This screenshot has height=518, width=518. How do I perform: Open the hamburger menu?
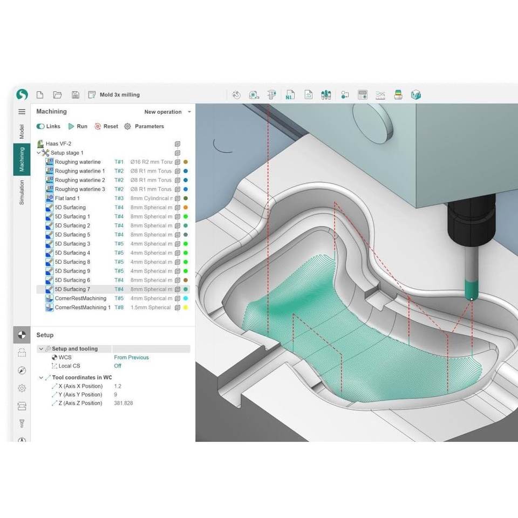[x=22, y=112]
